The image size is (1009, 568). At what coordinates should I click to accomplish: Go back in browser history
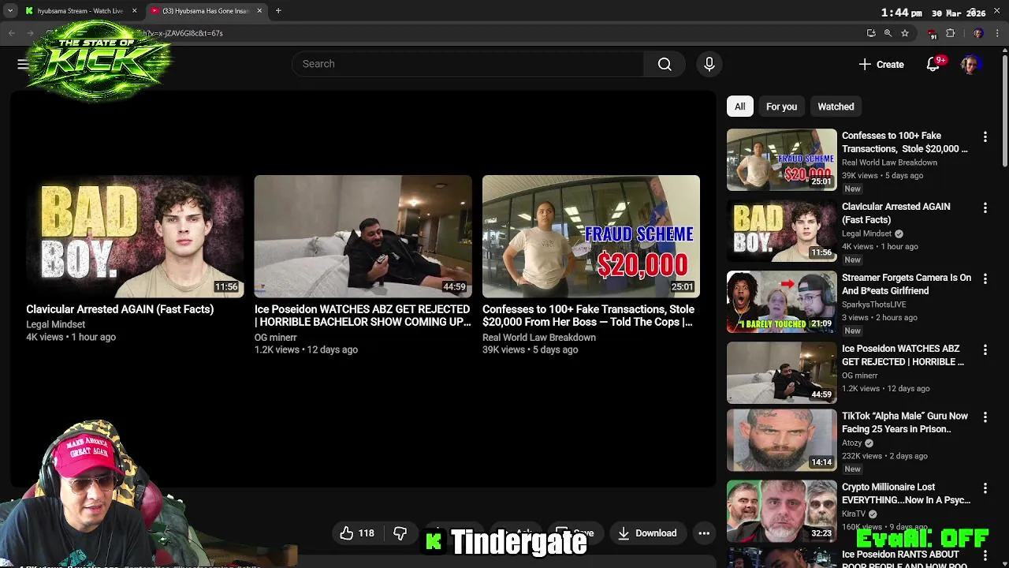(x=11, y=33)
